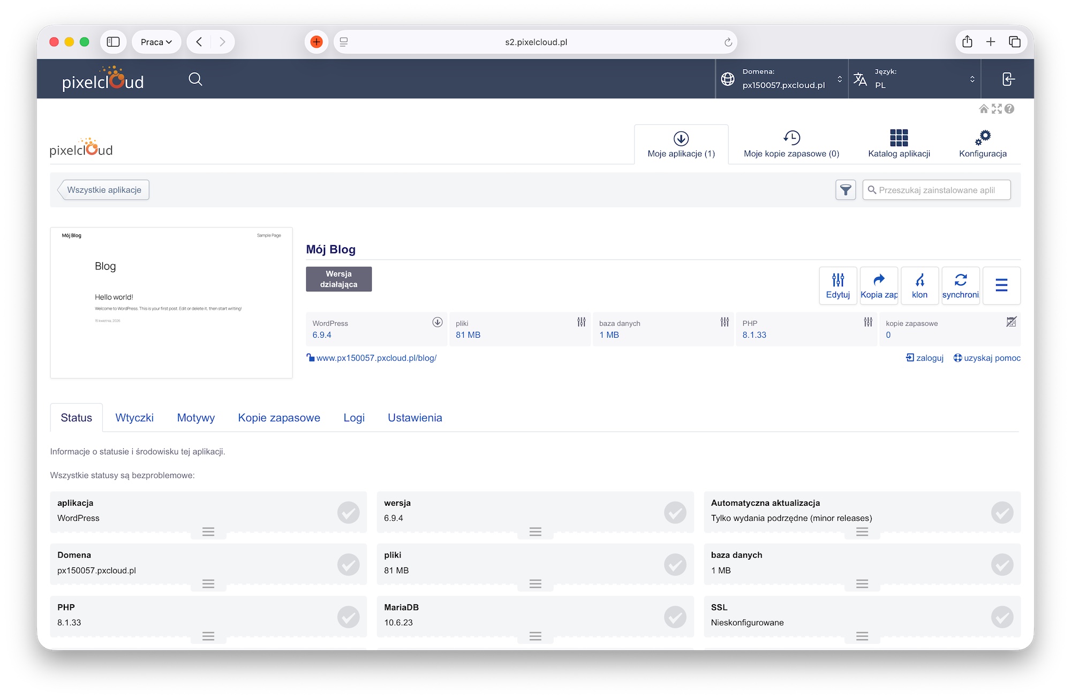
Task: Open the hamburger actions menu for Mój Blog
Action: click(1001, 285)
